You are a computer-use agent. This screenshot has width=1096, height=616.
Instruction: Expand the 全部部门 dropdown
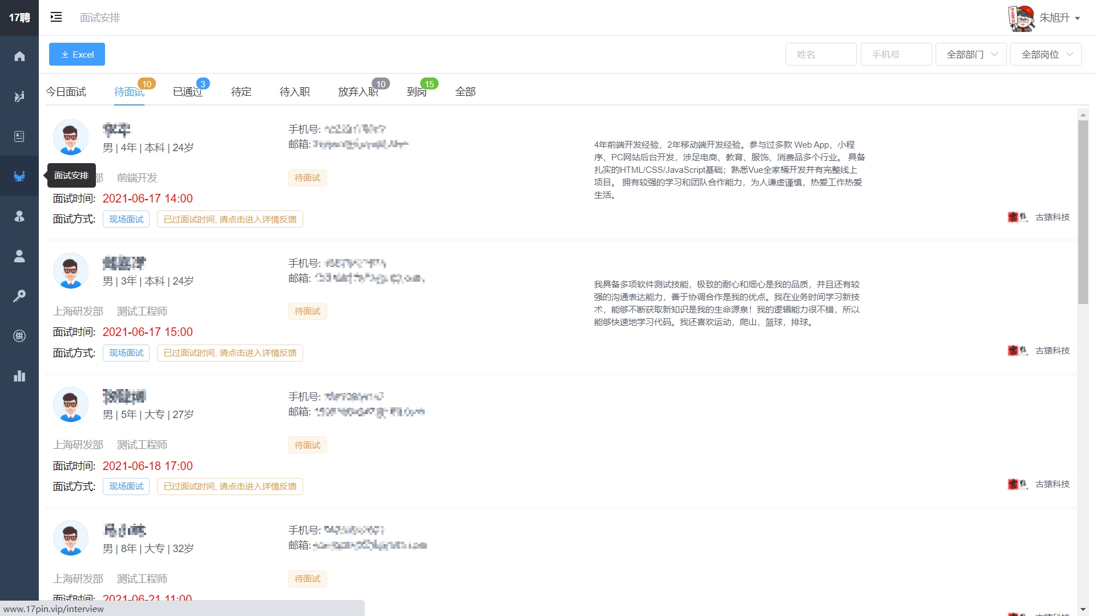[970, 54]
